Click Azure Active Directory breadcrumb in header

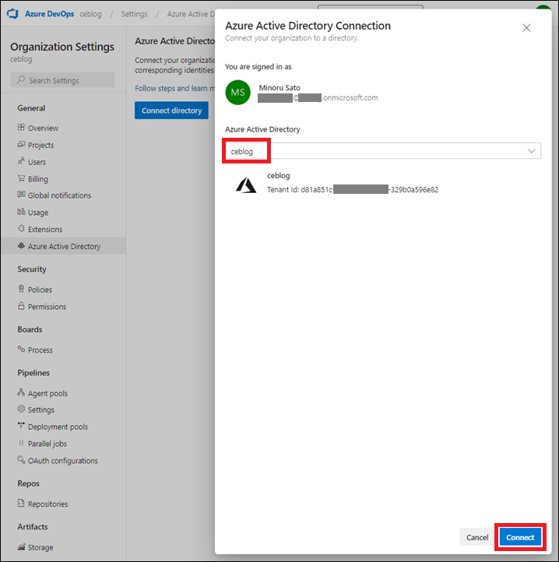tap(191, 14)
